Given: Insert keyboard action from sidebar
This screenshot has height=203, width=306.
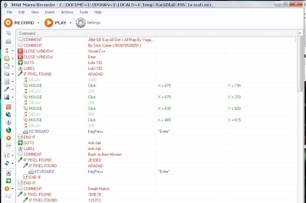Looking at the screenshot, I should 9,41.
